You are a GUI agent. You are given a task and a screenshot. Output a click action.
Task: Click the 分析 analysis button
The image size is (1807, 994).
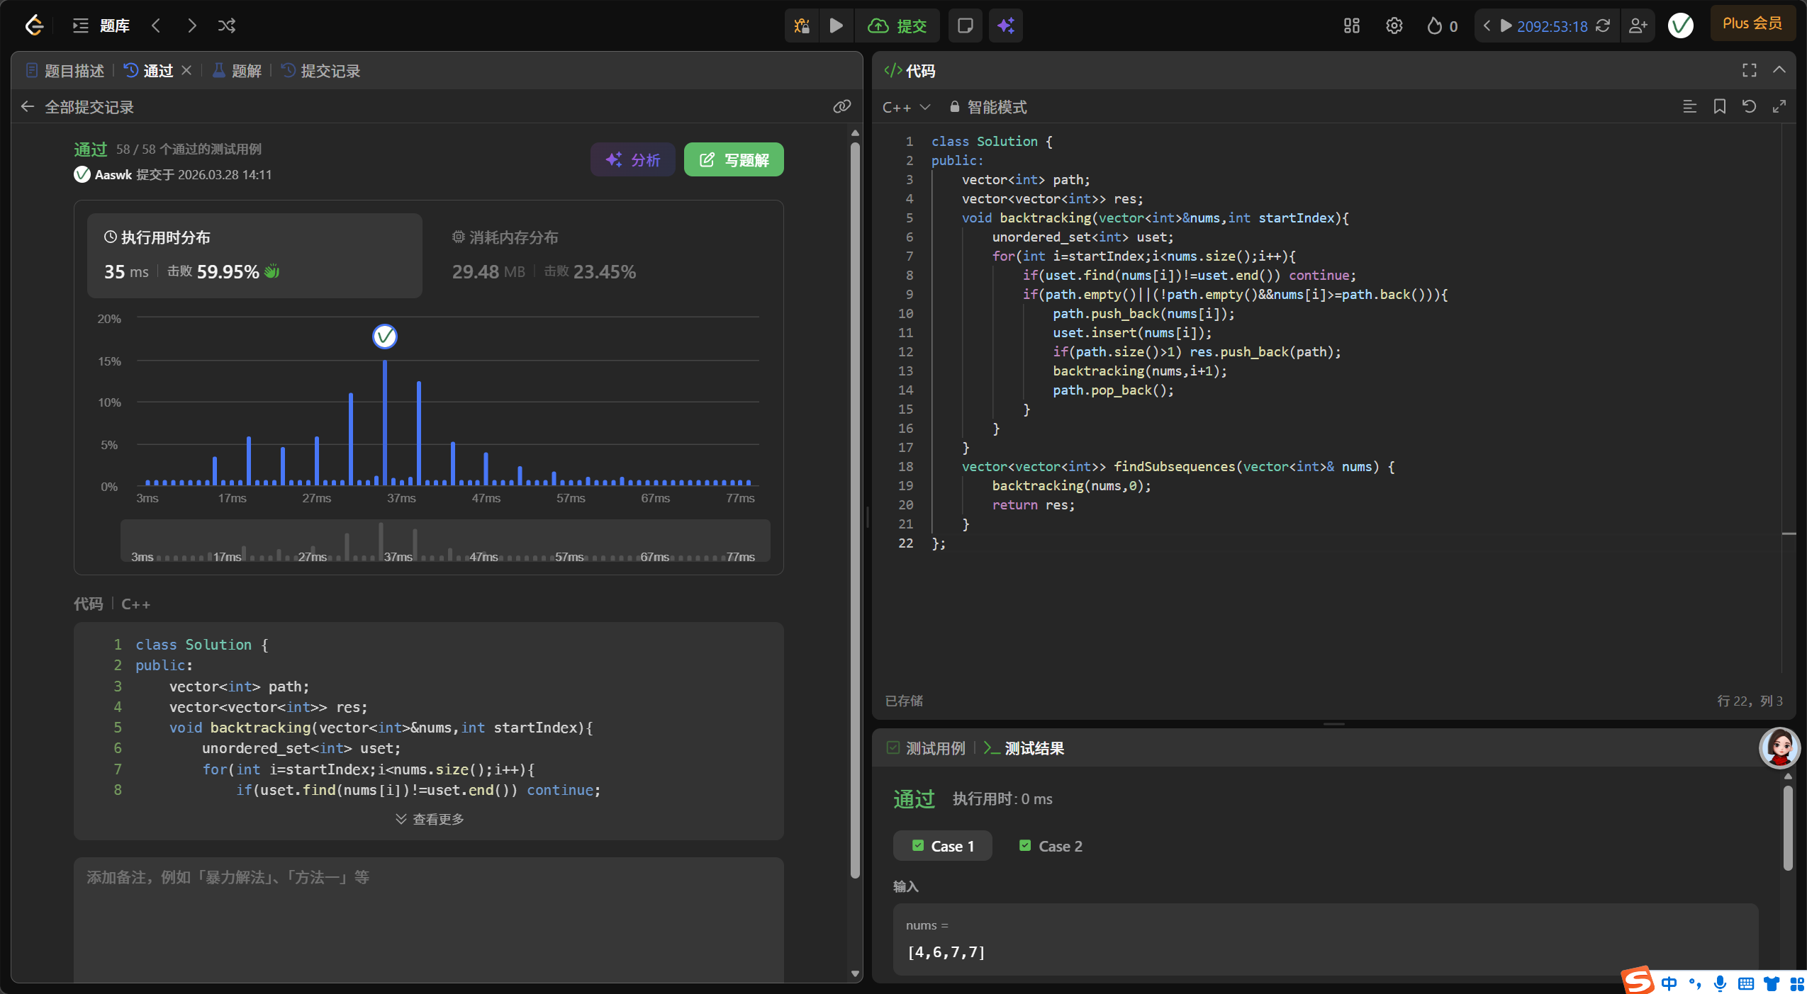point(632,160)
